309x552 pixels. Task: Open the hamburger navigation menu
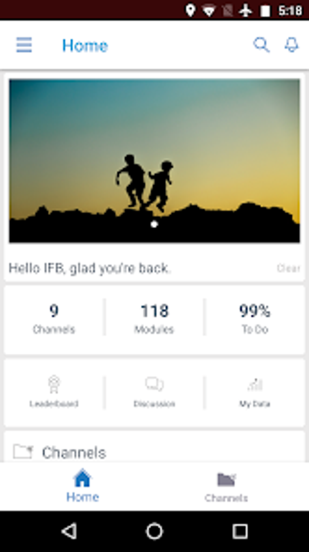pos(24,45)
